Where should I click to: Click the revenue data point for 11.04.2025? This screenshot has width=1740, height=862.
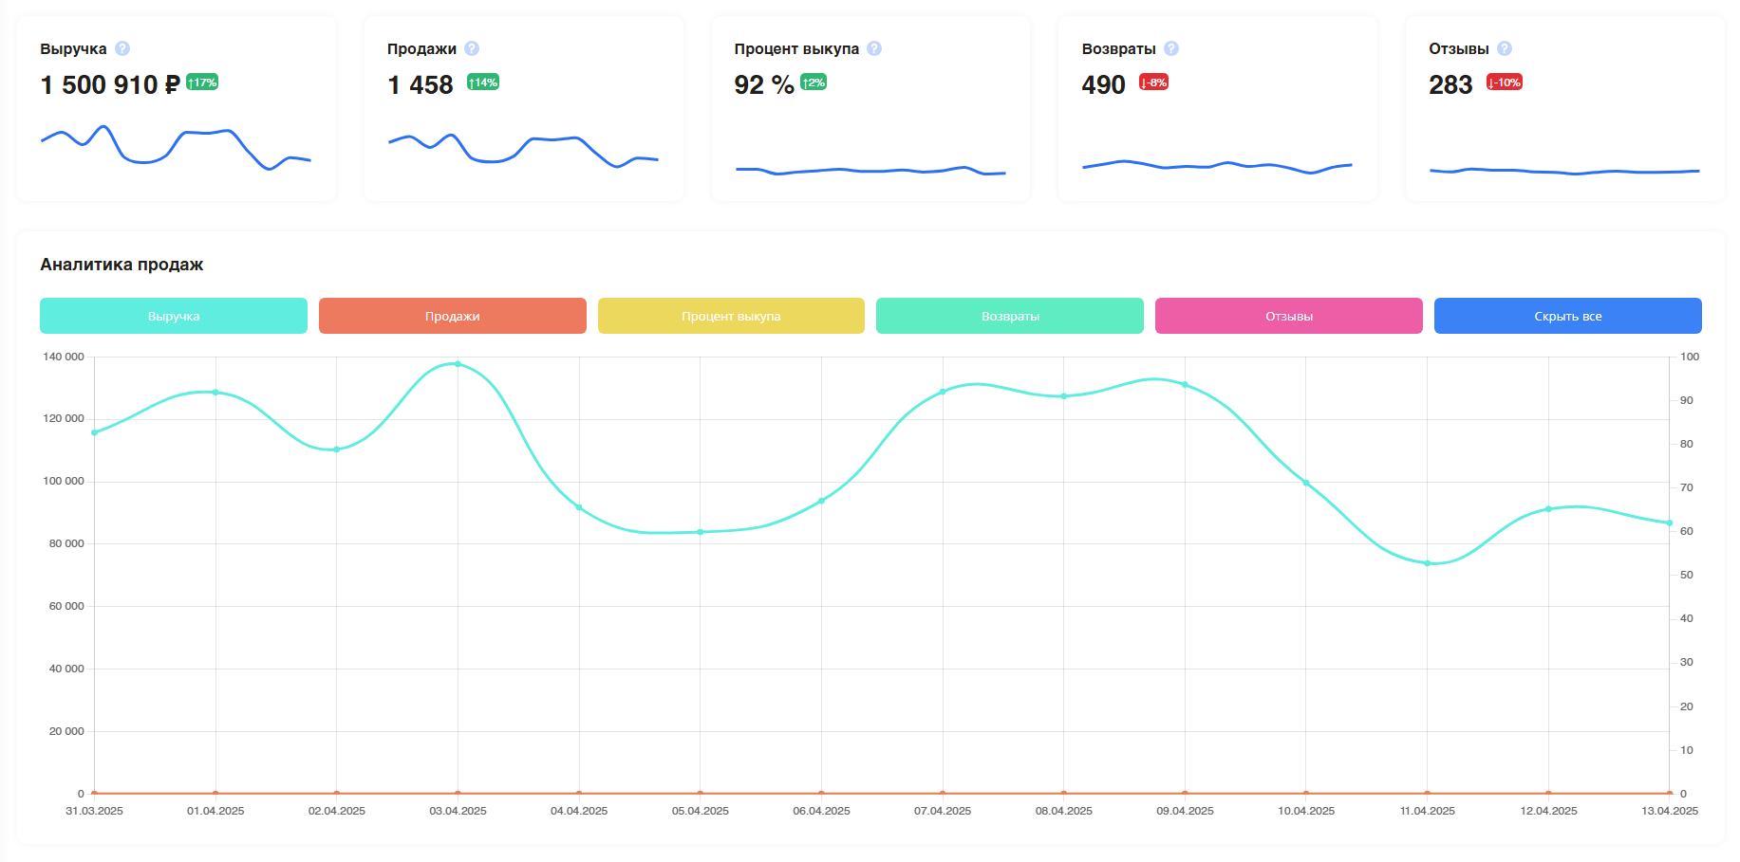[1428, 563]
